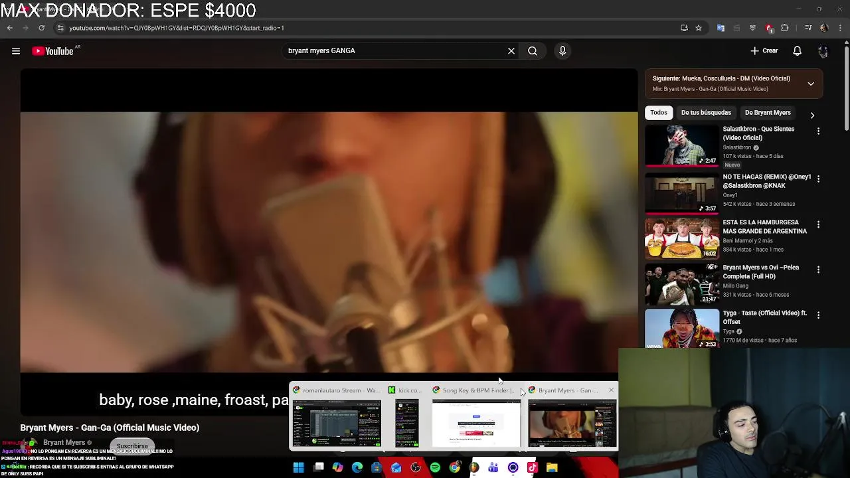Open options for NO TE HAGAS (REMIX) video

[818, 179]
